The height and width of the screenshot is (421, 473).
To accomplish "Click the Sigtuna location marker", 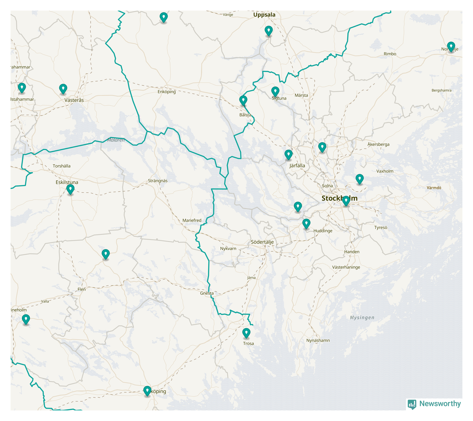I will [275, 91].
